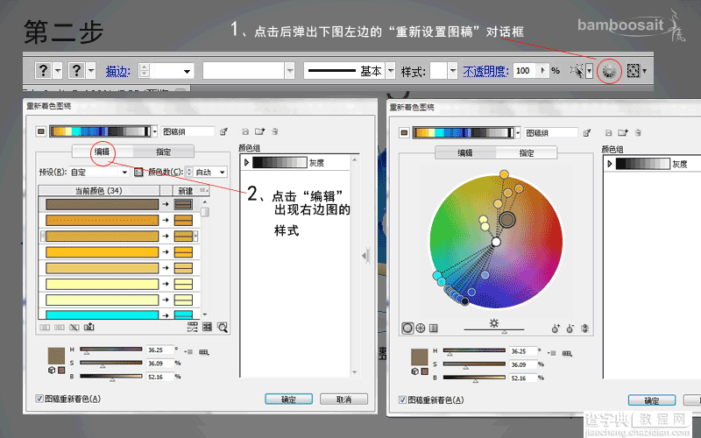Click the separate colors into different rows icon
Screen dimensions: 701x438
[60, 327]
